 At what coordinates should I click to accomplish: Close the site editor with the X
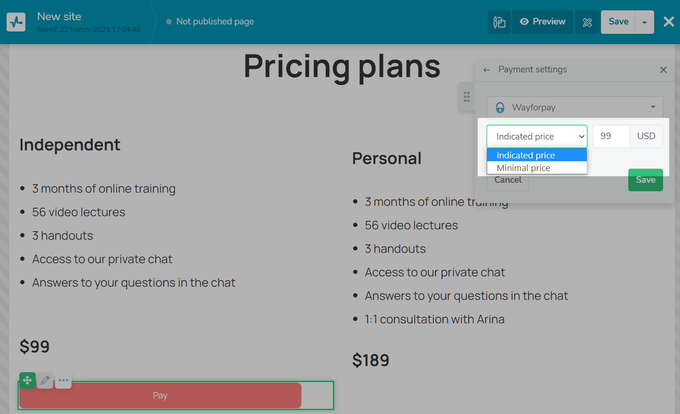click(x=669, y=22)
